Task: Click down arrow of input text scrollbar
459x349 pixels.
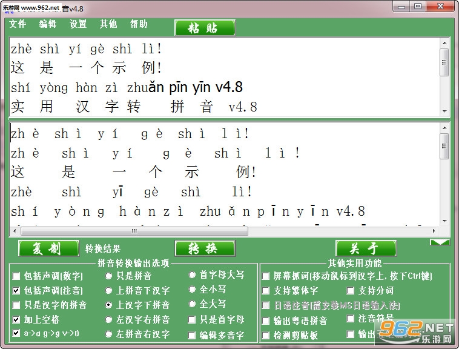Action: 444,111
